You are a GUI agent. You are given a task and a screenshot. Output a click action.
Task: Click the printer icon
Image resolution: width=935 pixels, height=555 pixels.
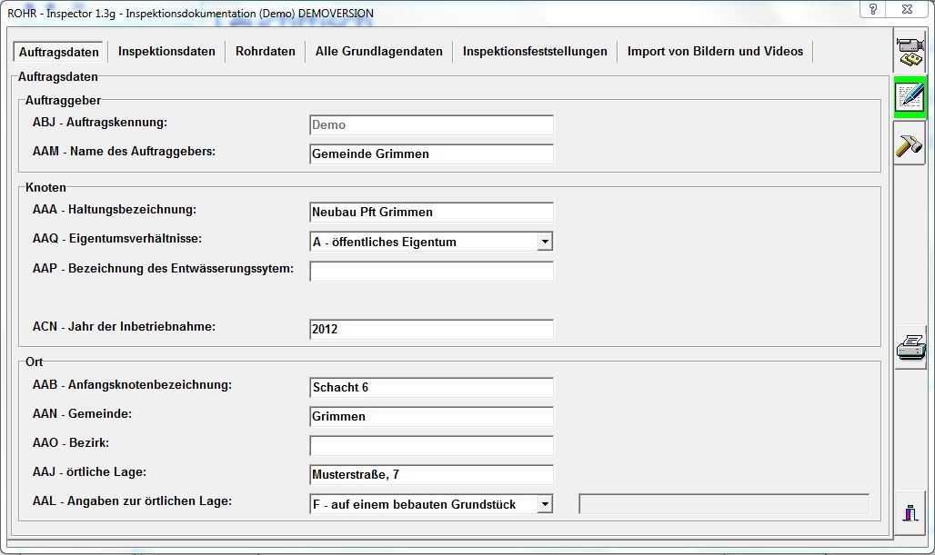[x=910, y=347]
